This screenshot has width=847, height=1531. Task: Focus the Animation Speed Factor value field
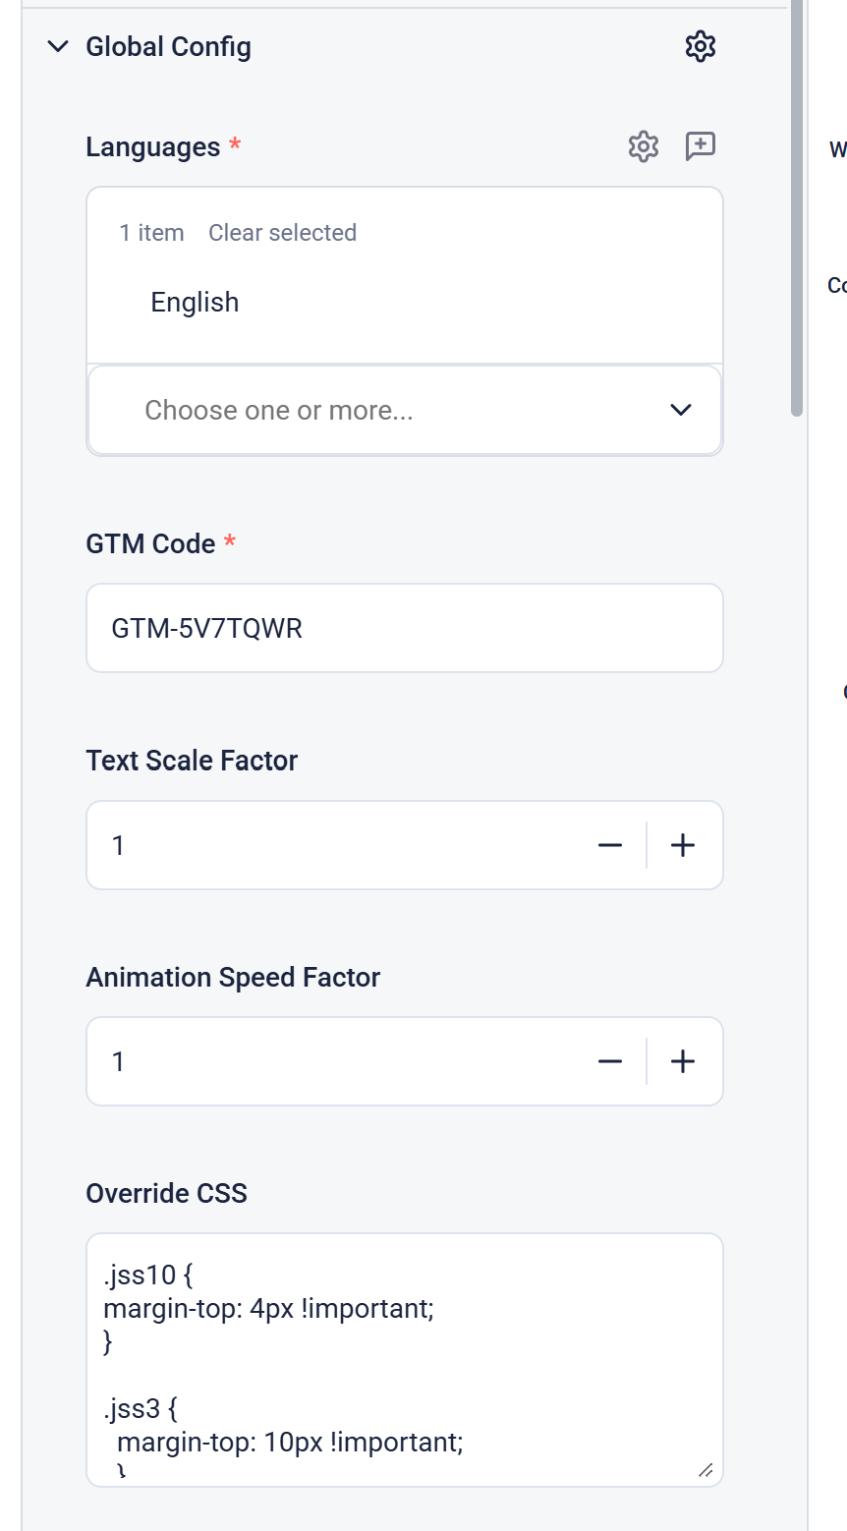[334, 1061]
